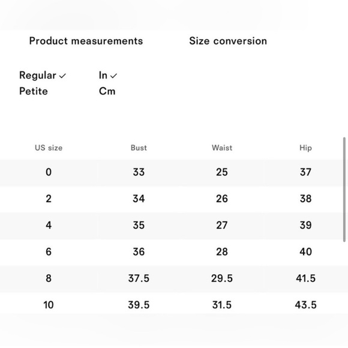Open the Size conversion tab
The image size is (348, 348).
tap(228, 41)
